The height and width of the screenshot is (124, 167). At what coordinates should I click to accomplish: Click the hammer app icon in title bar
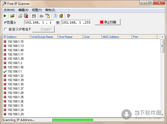coord(4,4)
